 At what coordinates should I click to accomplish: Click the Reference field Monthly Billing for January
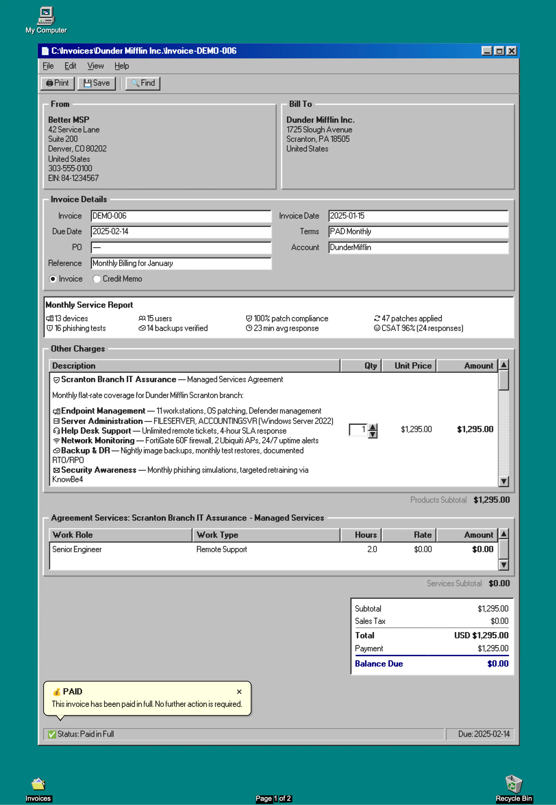(x=181, y=263)
